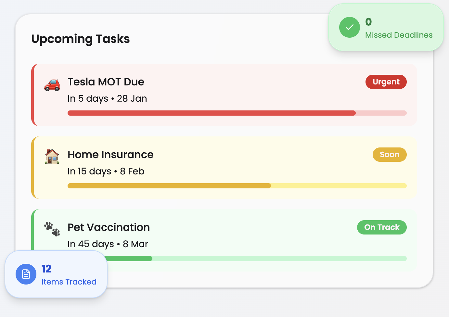Click the yellow Home Insurance progress bar
The image size is (449, 317).
(x=169, y=186)
